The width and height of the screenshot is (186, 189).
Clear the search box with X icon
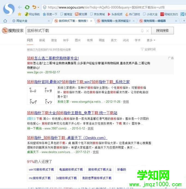(x=148, y=31)
